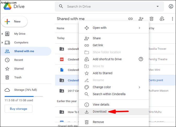Expand the My Drive tree arrow
The width and height of the screenshot is (176, 127).
coord(2,34)
